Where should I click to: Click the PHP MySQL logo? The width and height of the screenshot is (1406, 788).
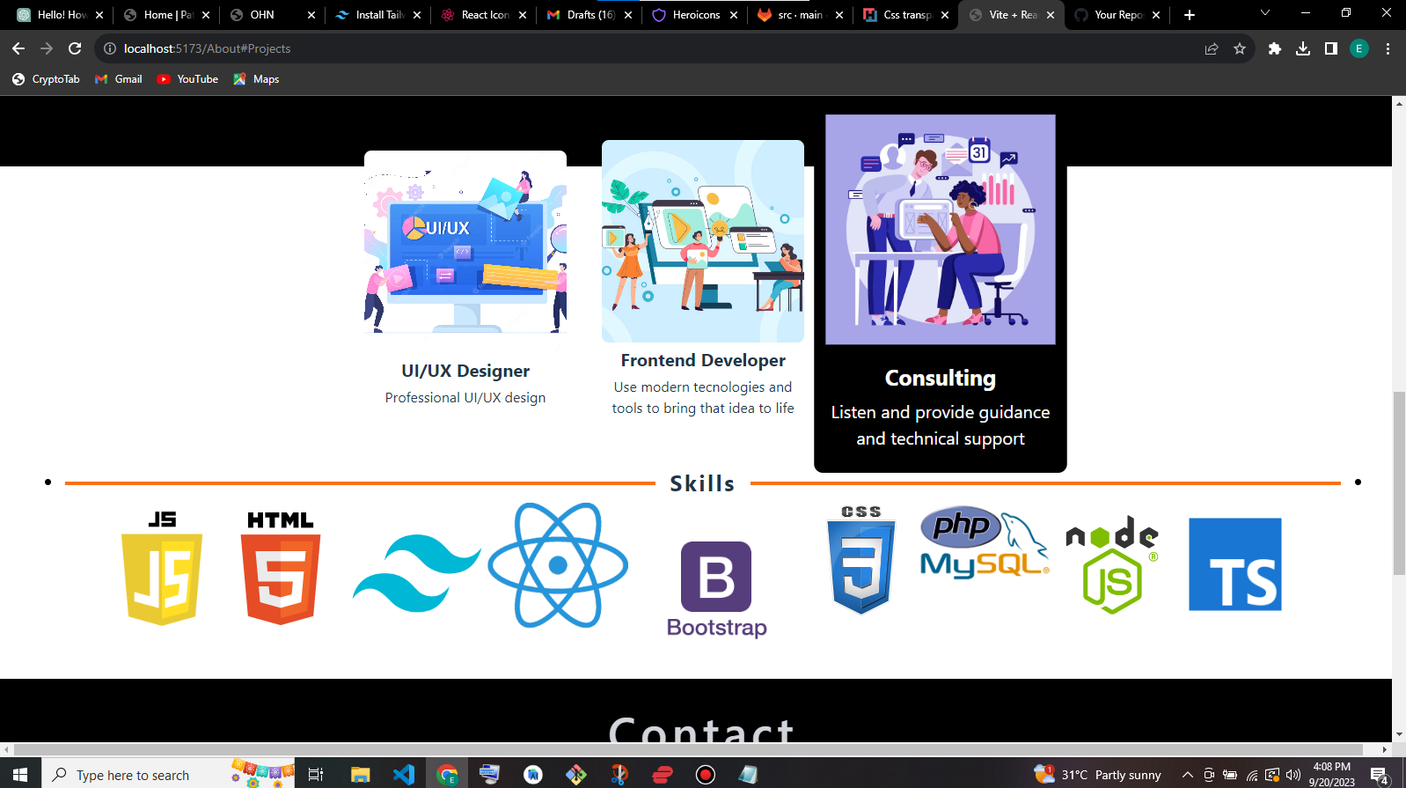click(x=985, y=542)
